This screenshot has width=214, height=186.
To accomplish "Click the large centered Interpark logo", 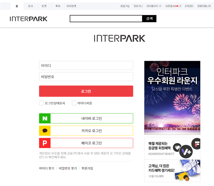I will click(x=120, y=38).
